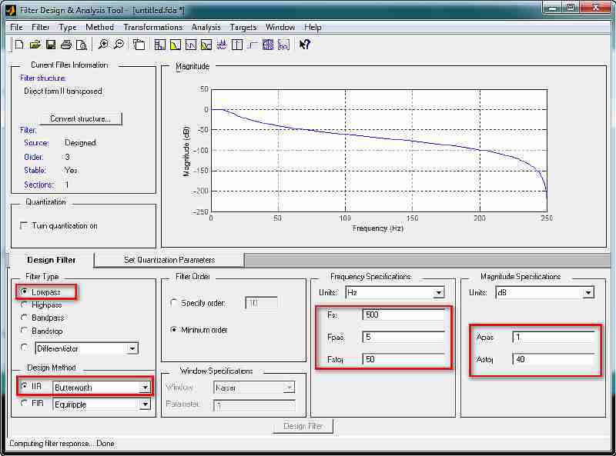Open the Type menu
This screenshot has height=456, width=616.
(x=68, y=27)
